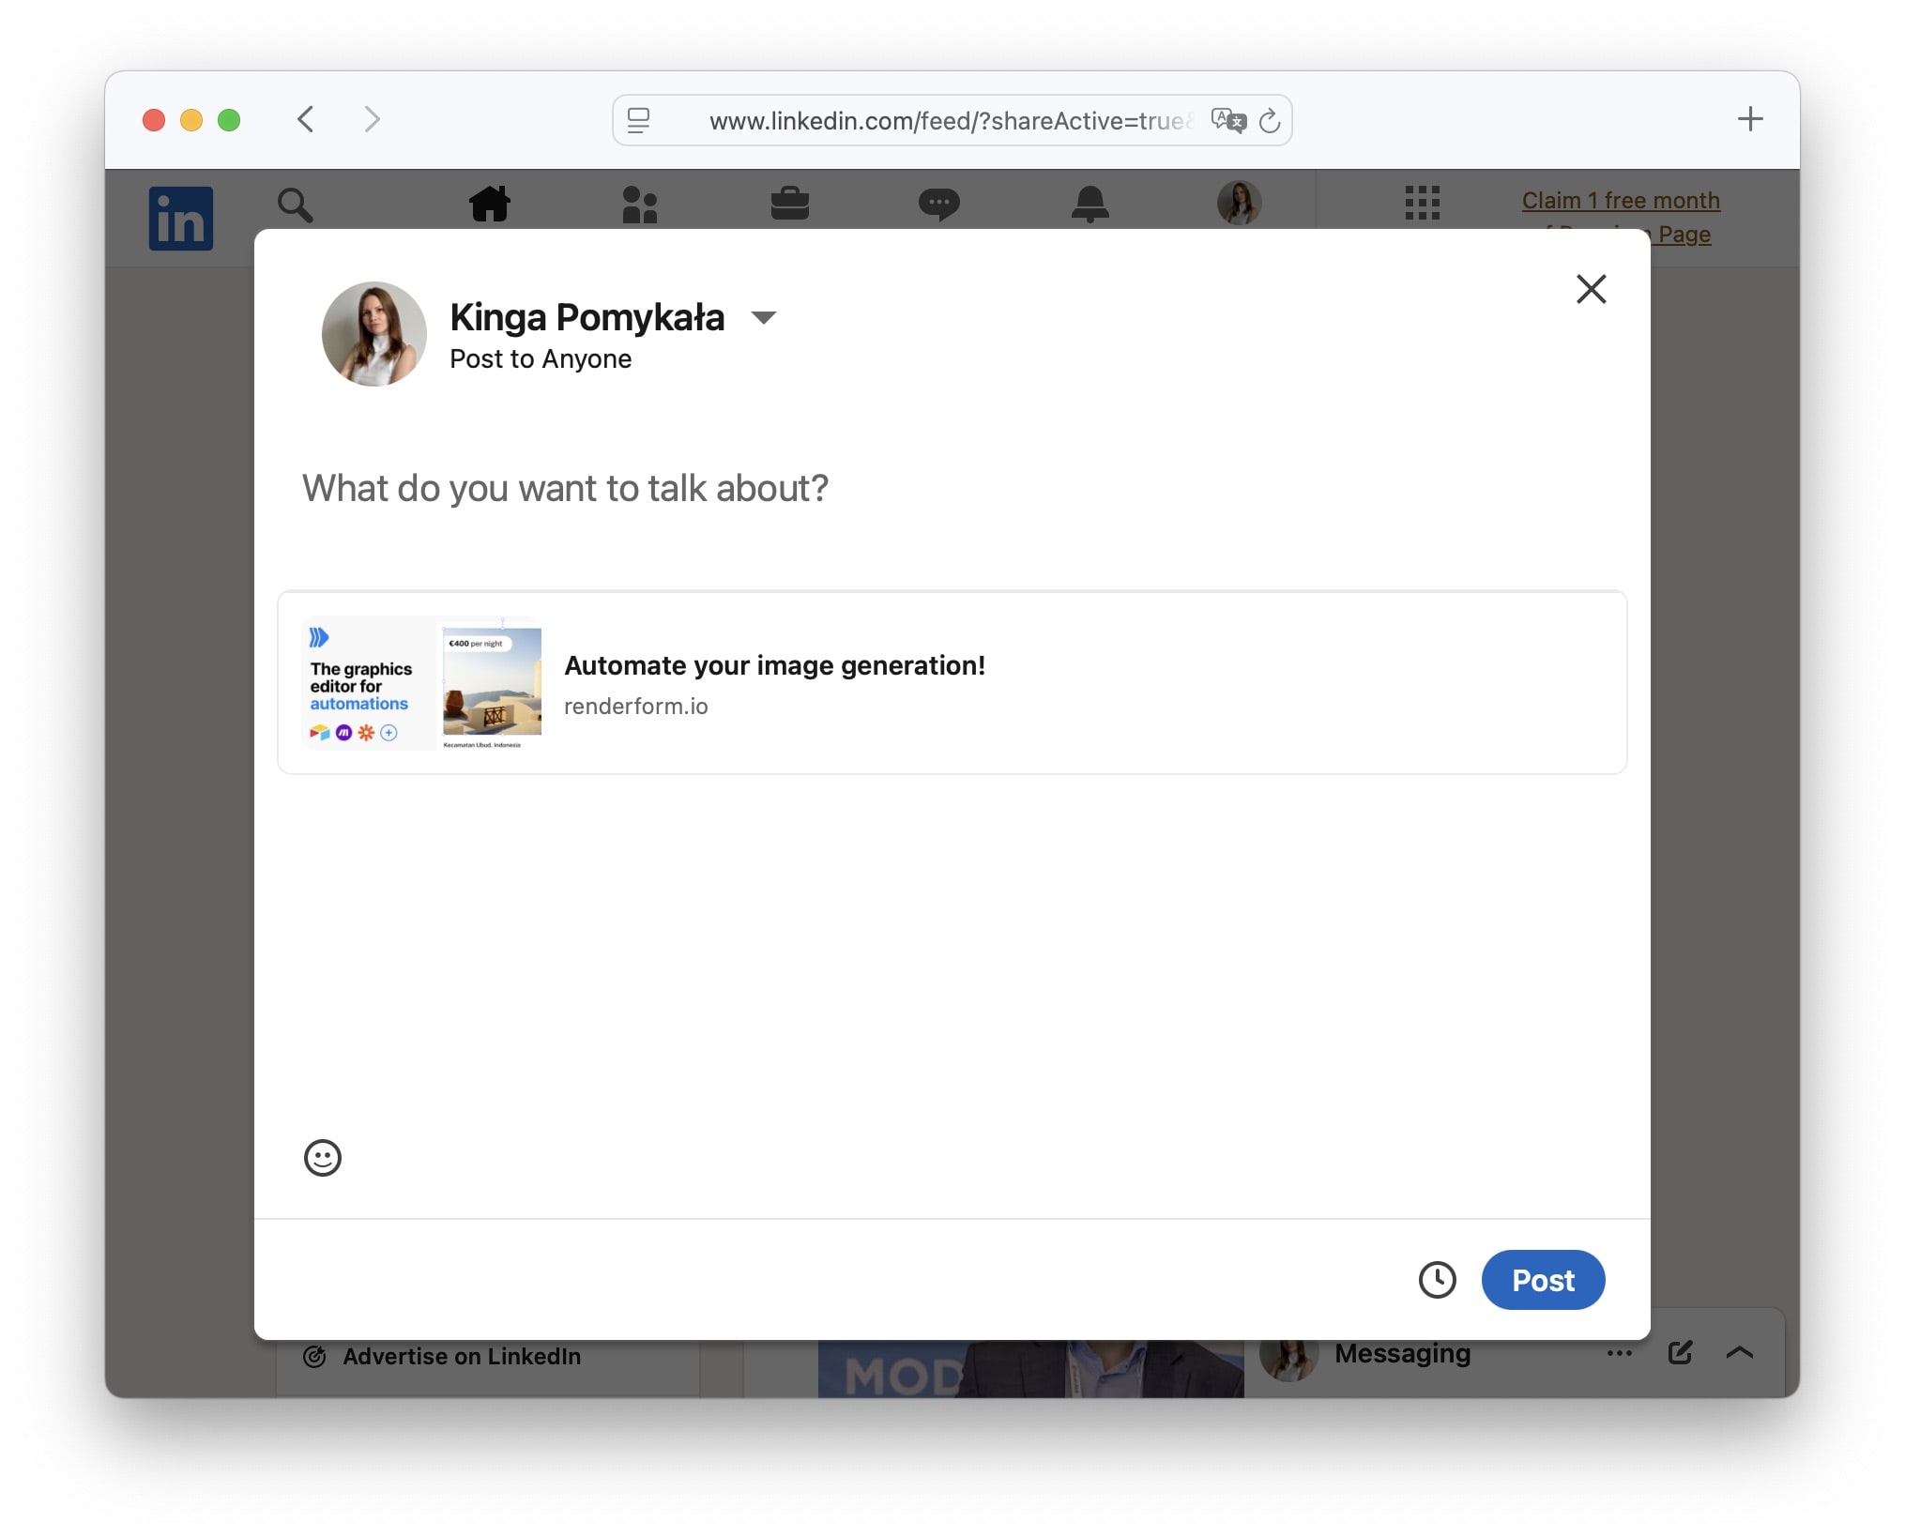This screenshot has width=1905, height=1537.
Task: Open your profile photo in the navbar
Action: [x=1239, y=205]
